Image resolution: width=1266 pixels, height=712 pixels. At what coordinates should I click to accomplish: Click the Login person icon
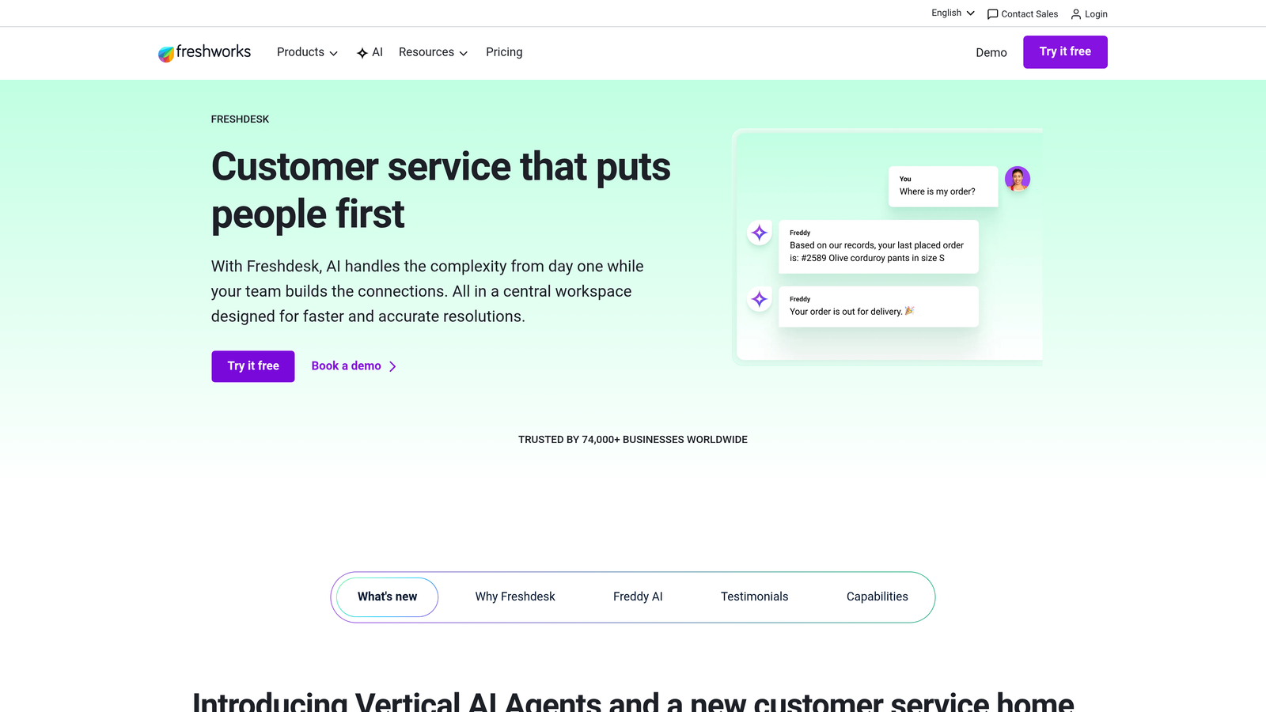[1075, 14]
